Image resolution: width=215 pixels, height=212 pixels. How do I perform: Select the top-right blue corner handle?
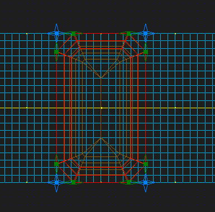tap(146, 34)
